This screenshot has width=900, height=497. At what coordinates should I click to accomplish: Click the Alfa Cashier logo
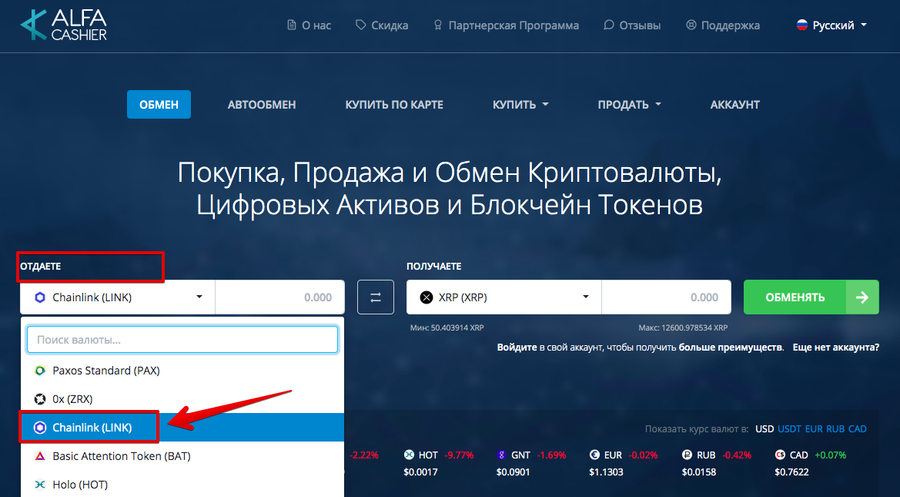click(x=64, y=25)
